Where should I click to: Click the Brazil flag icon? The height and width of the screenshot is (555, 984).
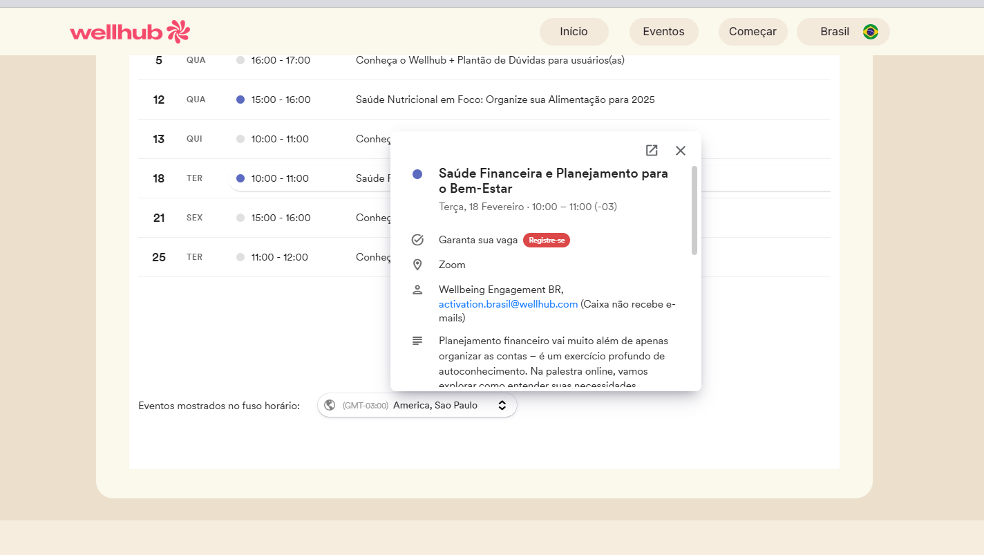pyautogui.click(x=871, y=32)
